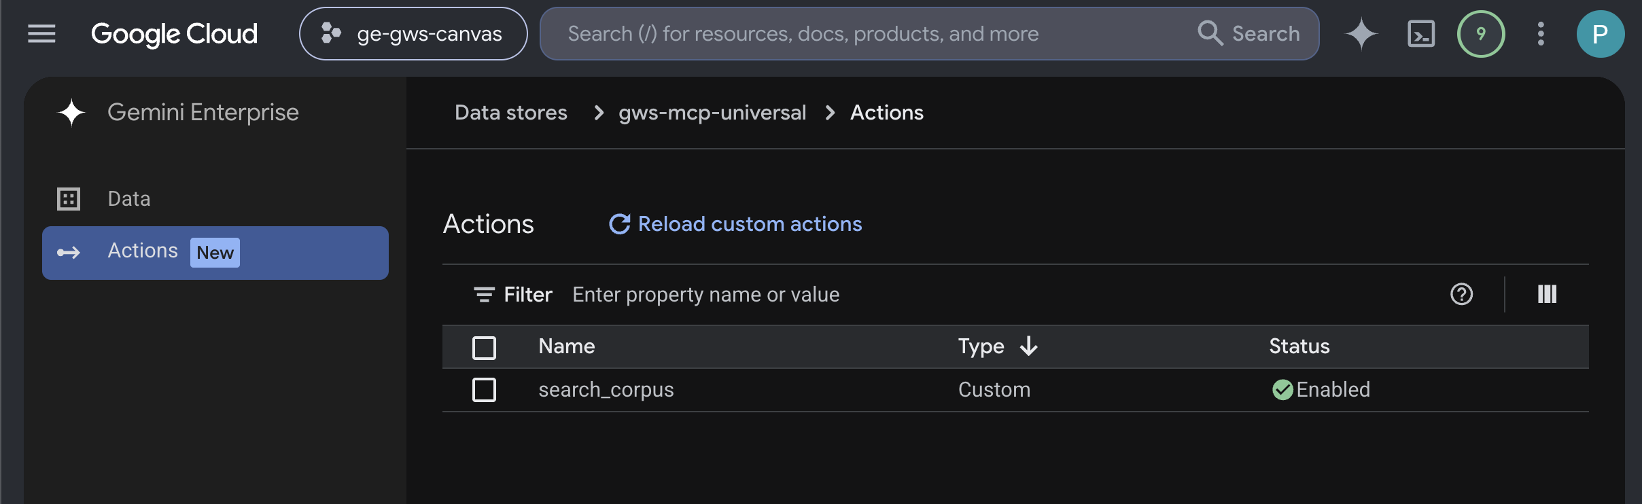Image resolution: width=1642 pixels, height=504 pixels.
Task: Open filter help question mark icon
Action: (1461, 294)
